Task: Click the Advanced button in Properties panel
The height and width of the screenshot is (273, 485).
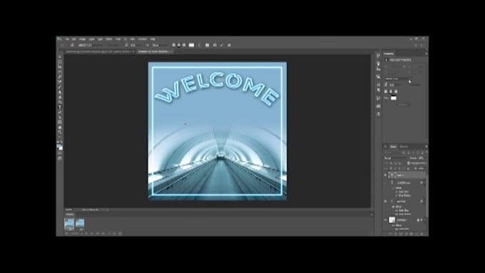Action: tap(404, 105)
